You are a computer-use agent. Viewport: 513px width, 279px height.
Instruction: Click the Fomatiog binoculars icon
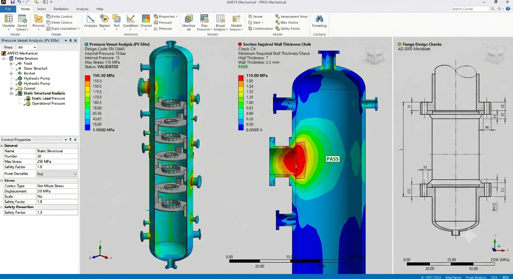point(319,21)
